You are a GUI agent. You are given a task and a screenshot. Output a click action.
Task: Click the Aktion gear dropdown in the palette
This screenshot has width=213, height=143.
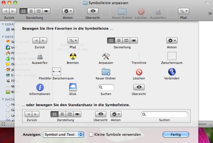(x=172, y=40)
